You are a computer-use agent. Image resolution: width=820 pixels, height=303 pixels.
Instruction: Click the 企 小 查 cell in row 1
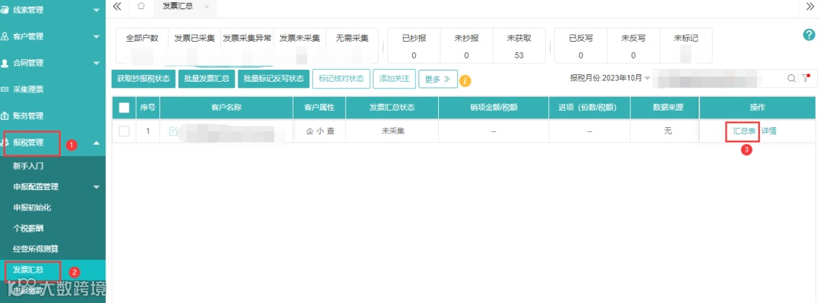[320, 131]
